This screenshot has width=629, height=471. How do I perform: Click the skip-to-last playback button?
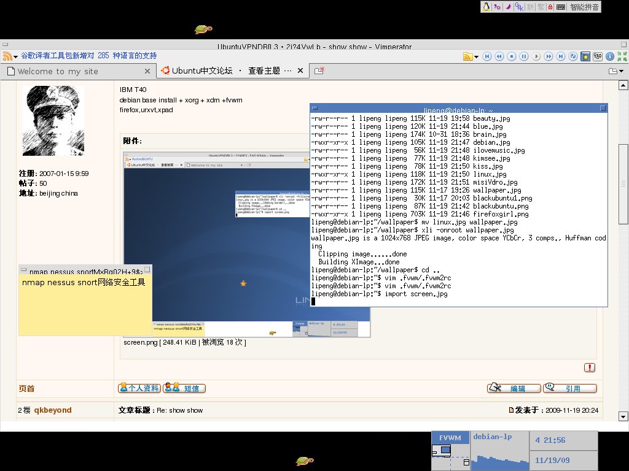click(x=561, y=56)
